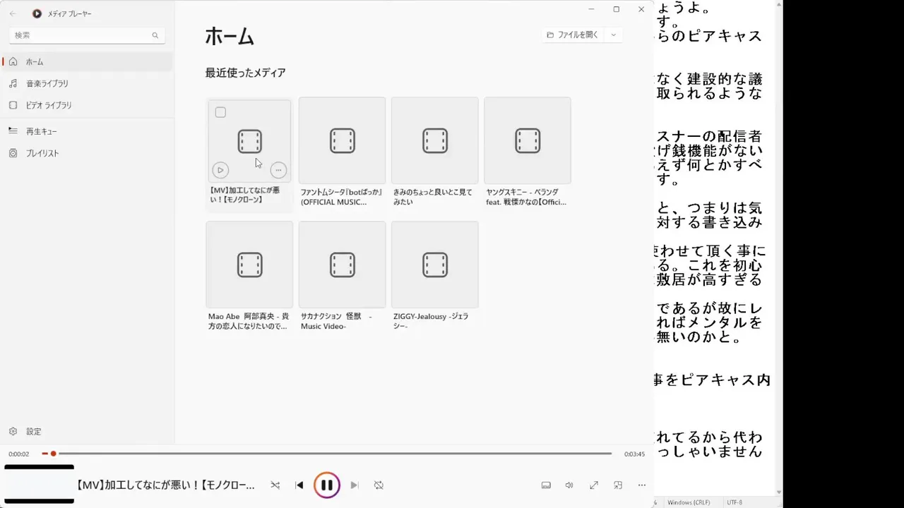
Task: Open the ヤングスキニー ベランダ thumbnail
Action: coord(527,140)
